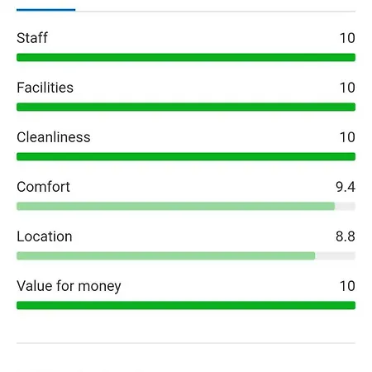372x372 pixels.
Task: Select the Cleanliness green progress bar
Action: click(186, 156)
